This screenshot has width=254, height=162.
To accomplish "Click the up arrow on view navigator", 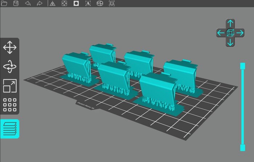I will pos(230,24).
